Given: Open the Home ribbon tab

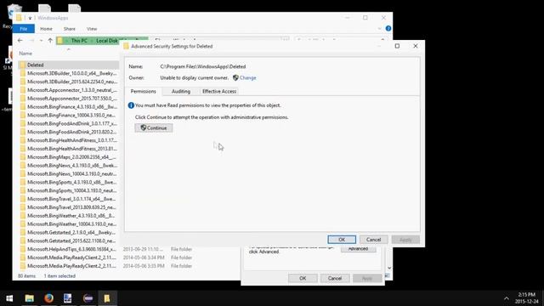Looking at the screenshot, I should tap(46, 29).
